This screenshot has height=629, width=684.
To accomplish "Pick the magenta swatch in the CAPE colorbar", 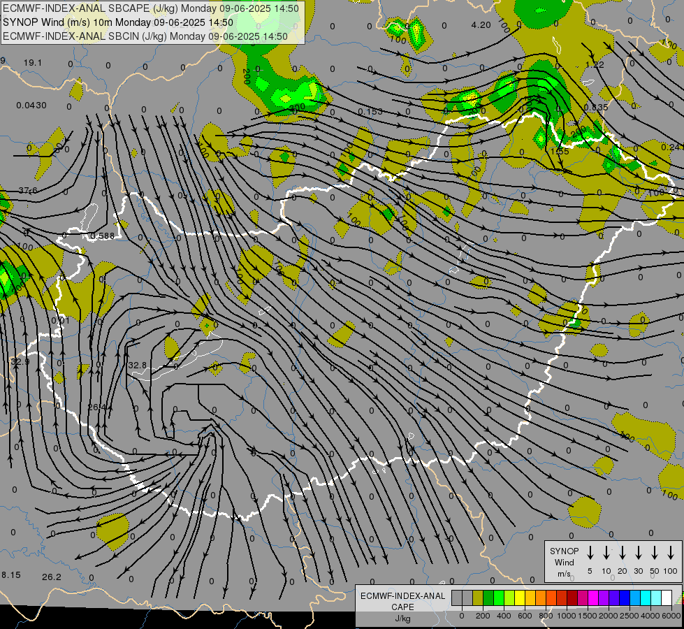I will tap(594, 598).
